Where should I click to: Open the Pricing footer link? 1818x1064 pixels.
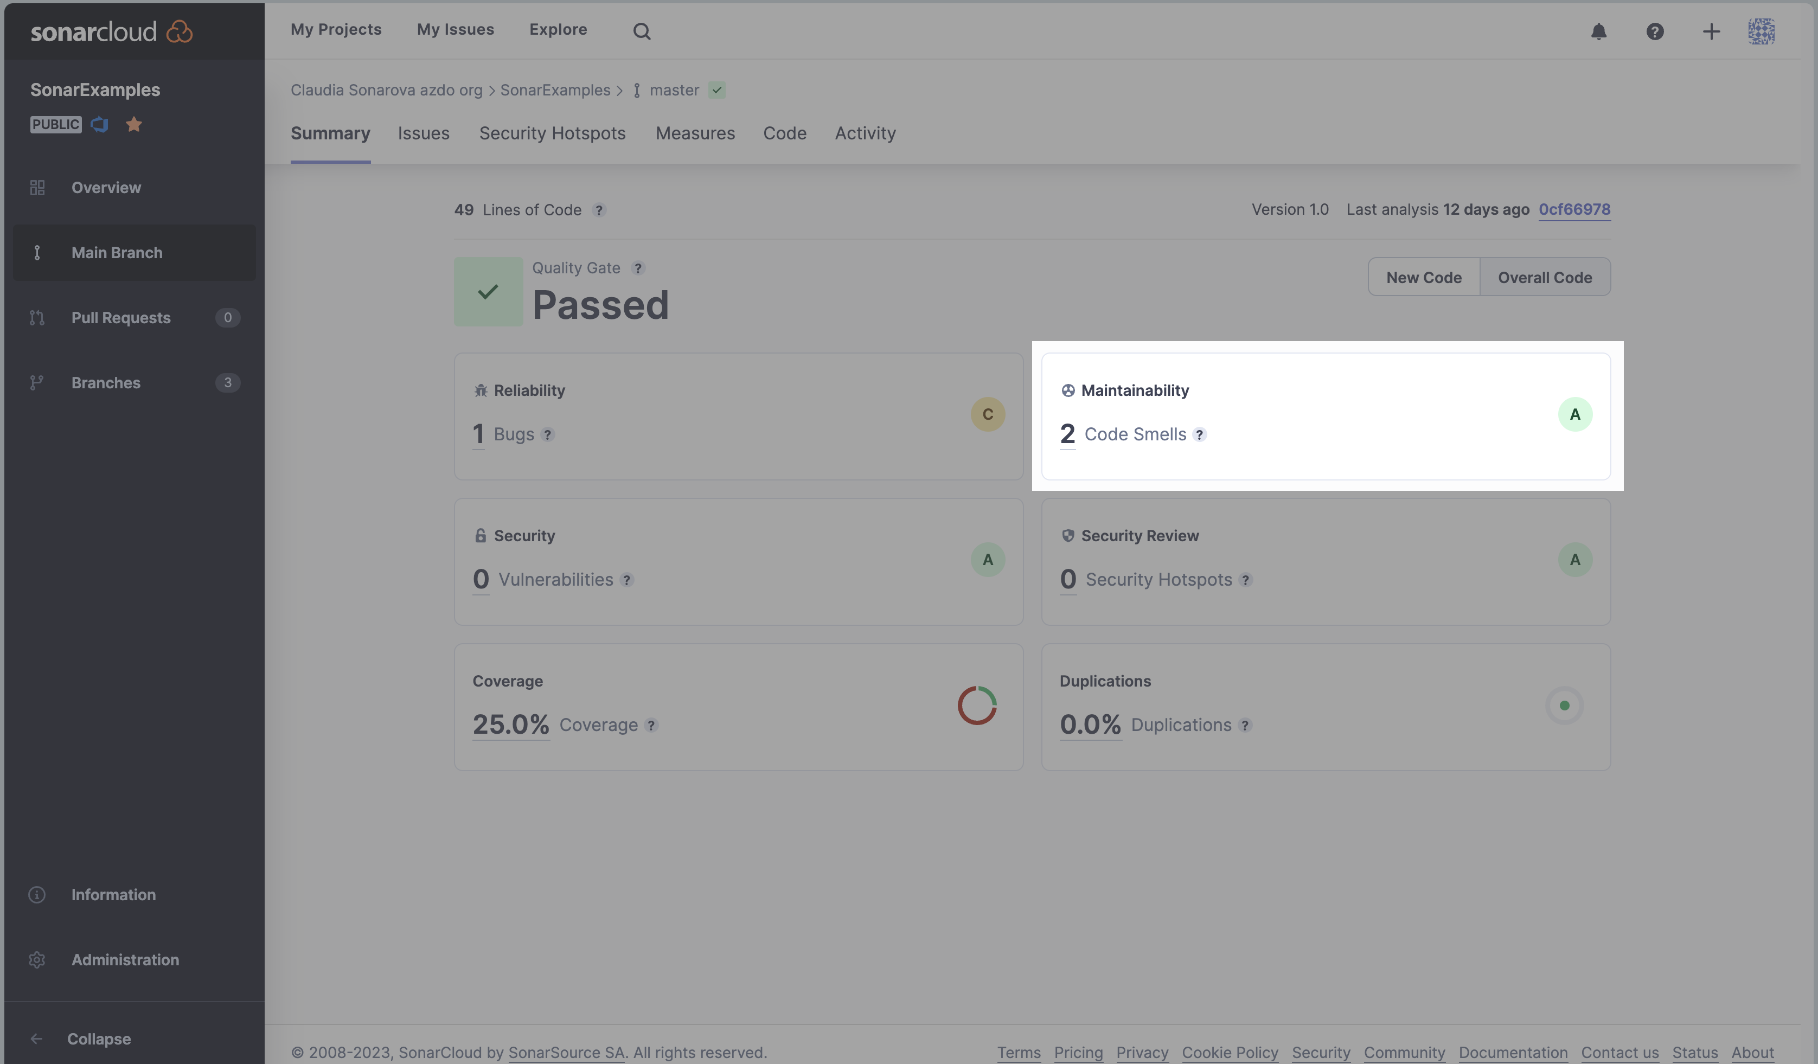click(1078, 1053)
